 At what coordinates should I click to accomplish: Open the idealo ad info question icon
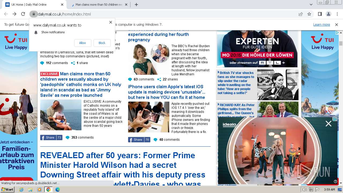(x=335, y=181)
